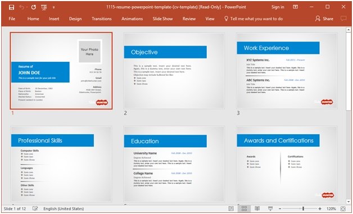
Task: Open the Animations tab
Action: click(x=132, y=19)
